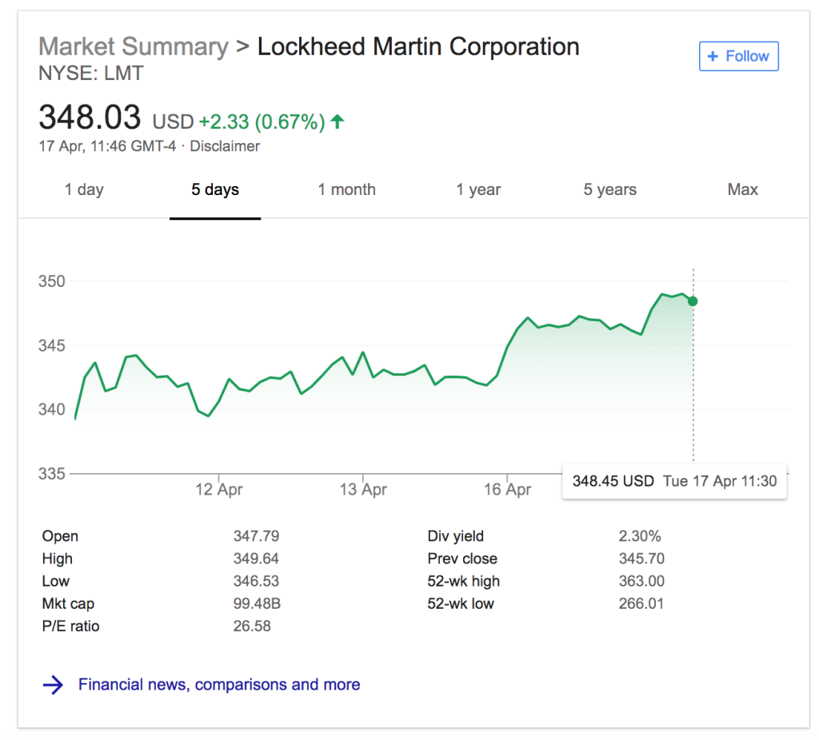Switch to the 5 years tab
Screen dimensions: 819x740
(609, 190)
